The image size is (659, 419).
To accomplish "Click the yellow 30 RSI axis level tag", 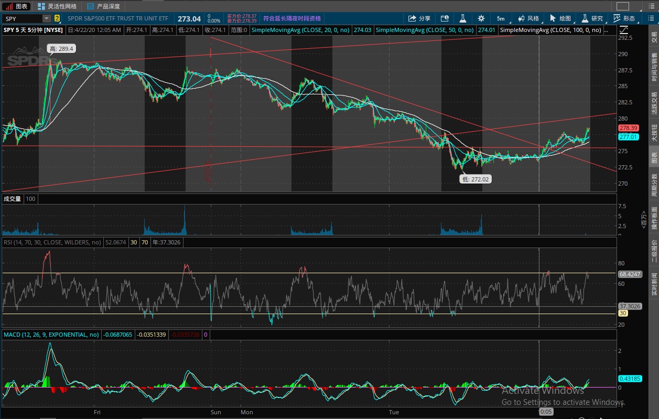I will tap(623, 314).
